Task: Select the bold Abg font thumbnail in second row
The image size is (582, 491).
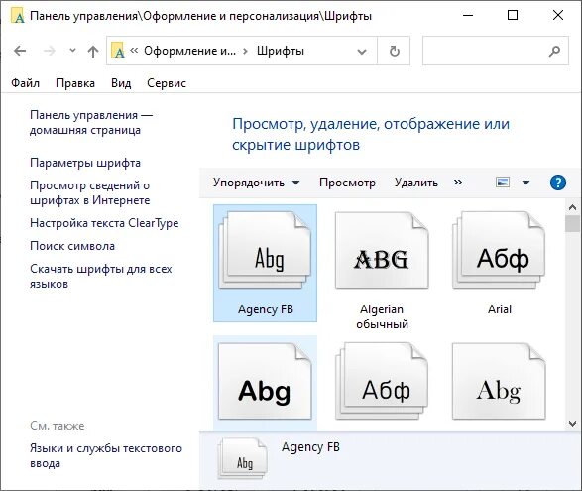Action: click(265, 381)
